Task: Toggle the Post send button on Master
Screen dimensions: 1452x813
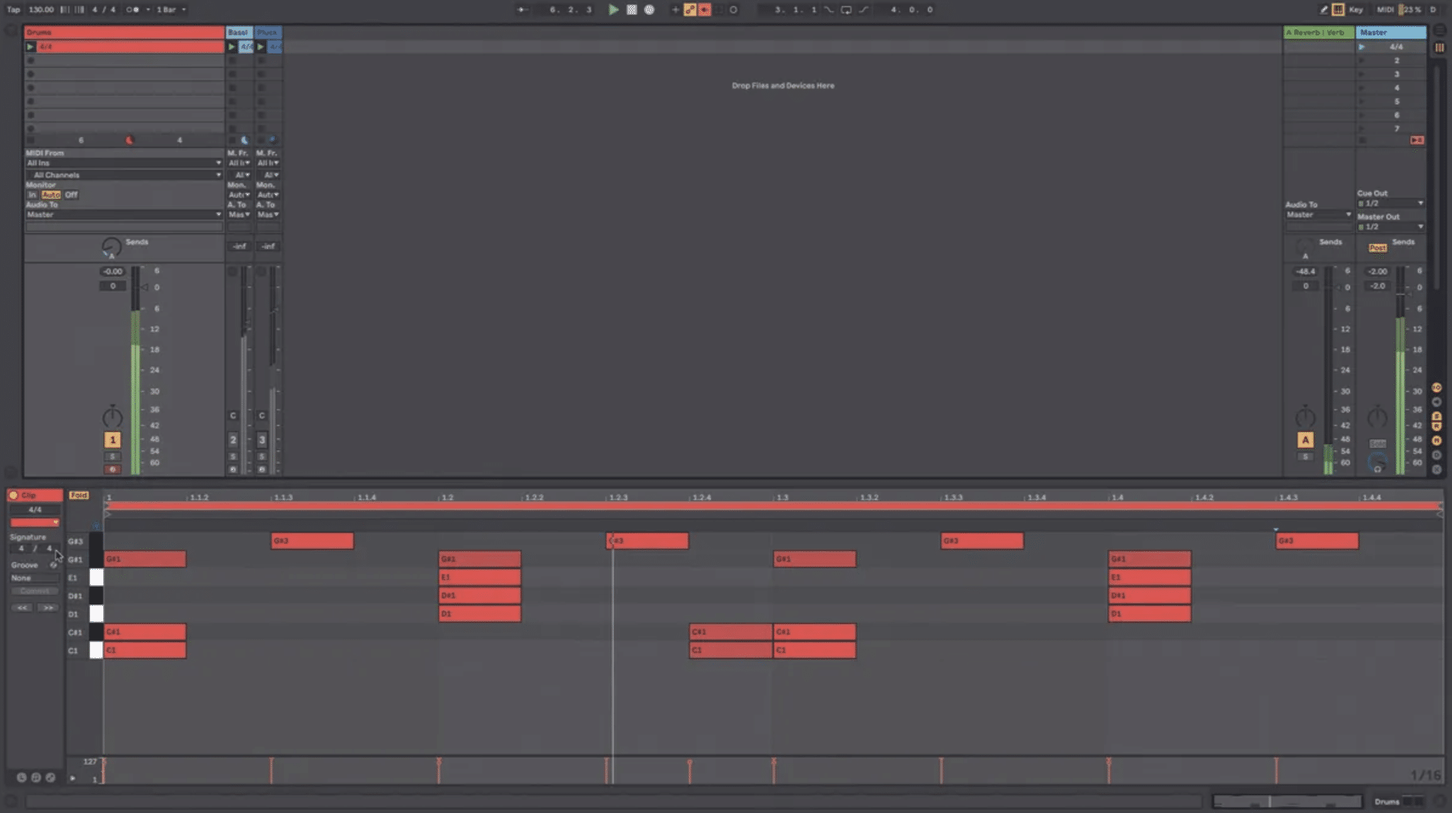Action: 1377,247
